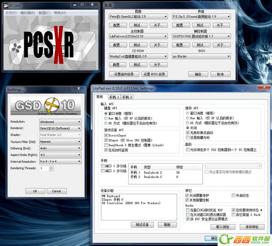
Task: Click the 设置插件目录 button
Action: [x=124, y=74]
